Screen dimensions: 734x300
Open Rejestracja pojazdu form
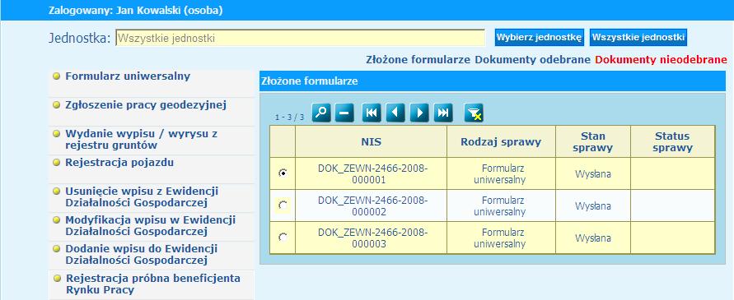(x=119, y=163)
